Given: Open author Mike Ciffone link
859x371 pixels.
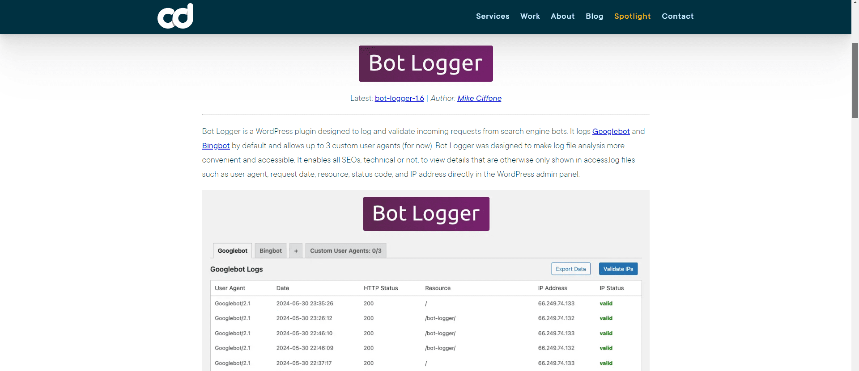Looking at the screenshot, I should tap(479, 98).
